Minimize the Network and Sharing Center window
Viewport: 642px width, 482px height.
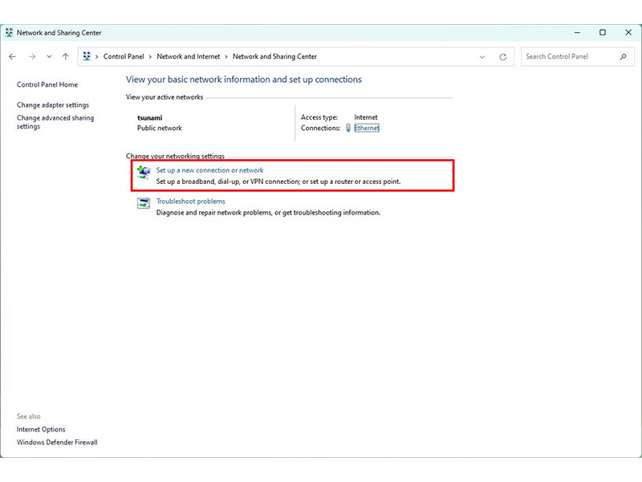(577, 32)
